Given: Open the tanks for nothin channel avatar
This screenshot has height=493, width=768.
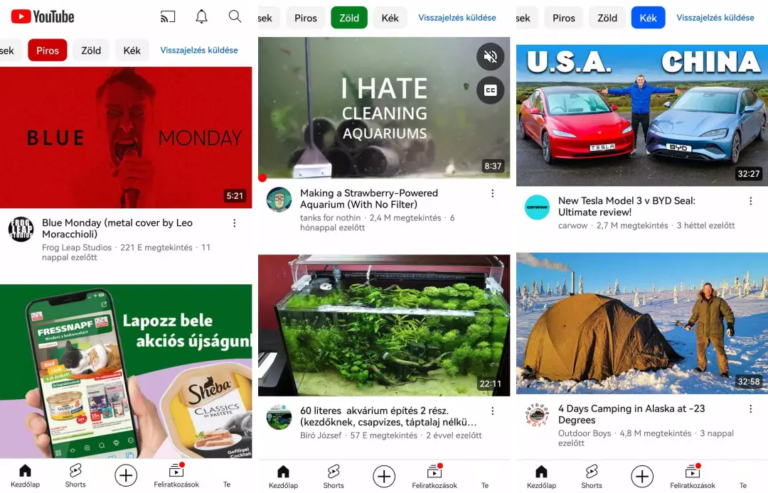Looking at the screenshot, I should [x=279, y=200].
